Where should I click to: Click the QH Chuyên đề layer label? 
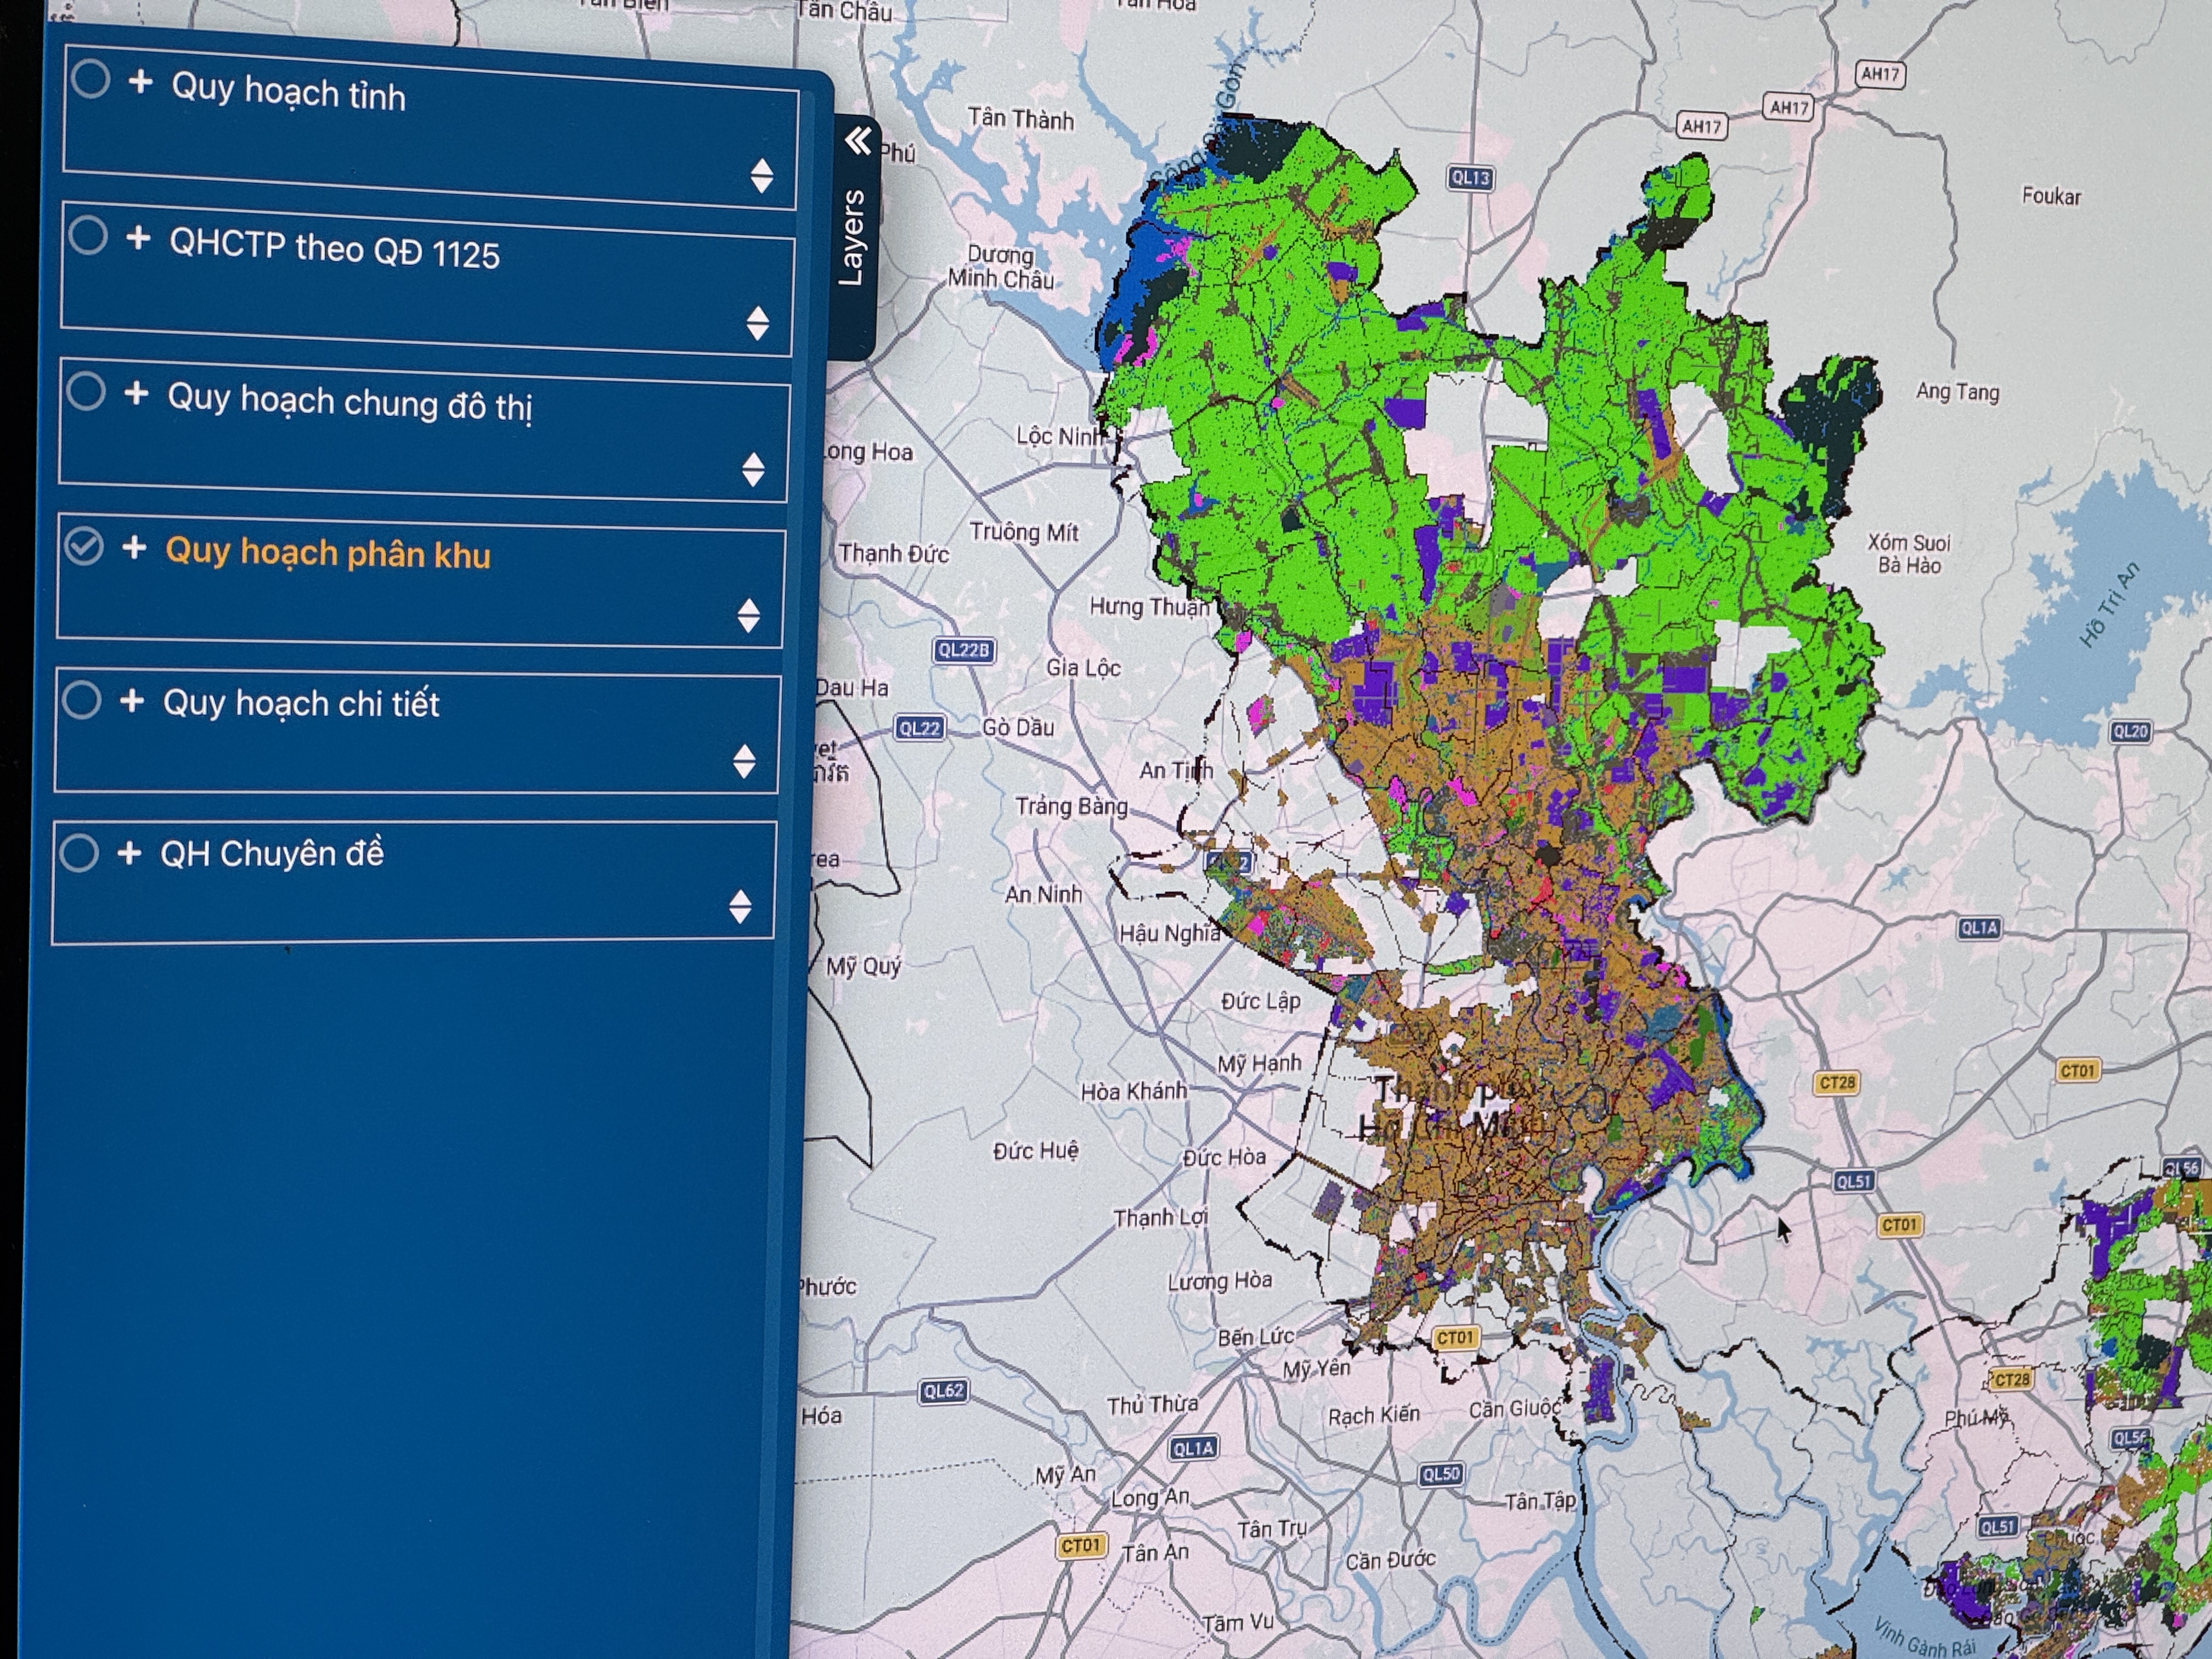click(x=272, y=854)
